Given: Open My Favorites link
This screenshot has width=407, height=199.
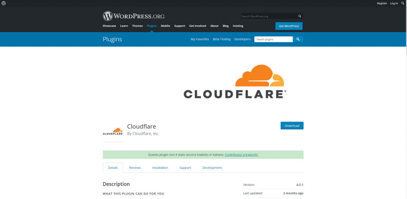Looking at the screenshot, I should [x=200, y=39].
